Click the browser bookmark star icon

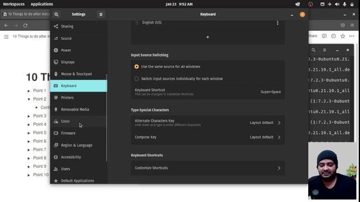[343, 36]
